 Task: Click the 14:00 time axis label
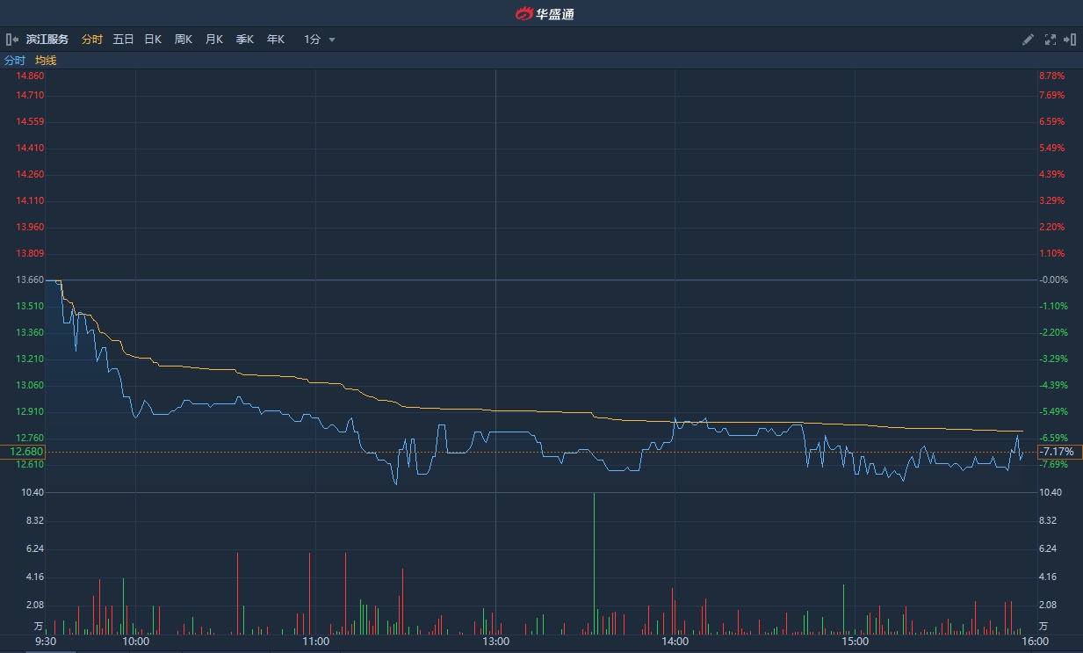675,642
